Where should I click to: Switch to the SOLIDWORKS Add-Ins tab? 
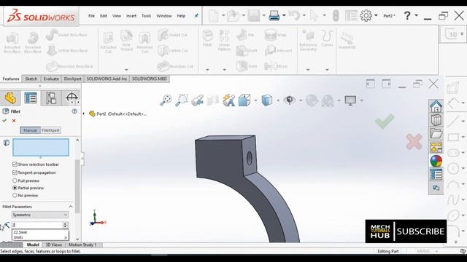(107, 79)
